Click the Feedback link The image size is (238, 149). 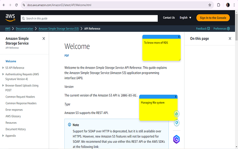click(x=203, y=29)
